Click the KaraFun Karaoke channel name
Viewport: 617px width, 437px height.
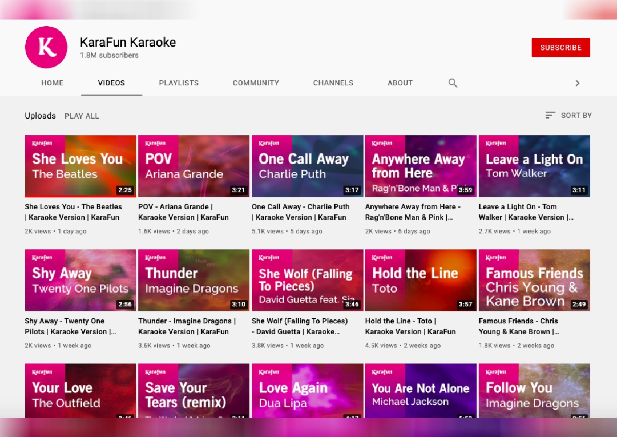point(128,42)
